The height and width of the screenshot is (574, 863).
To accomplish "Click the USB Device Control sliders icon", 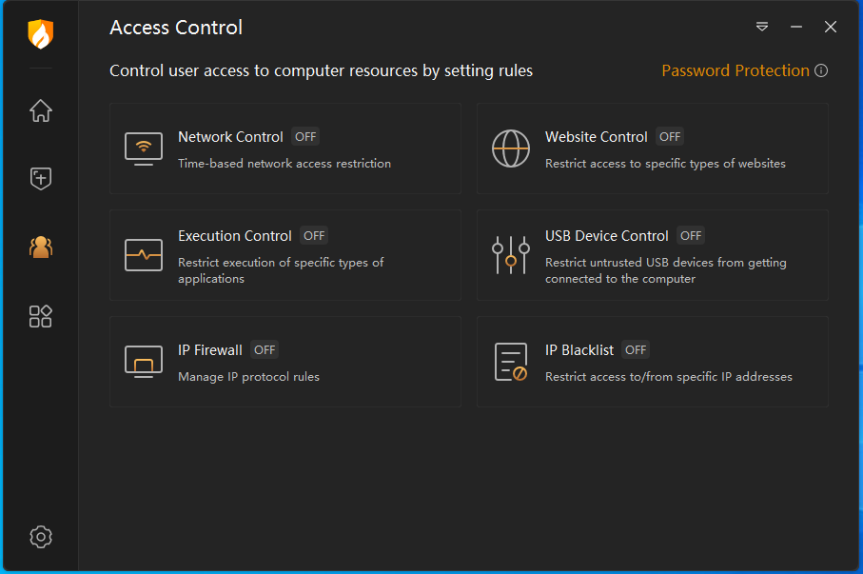I will (511, 255).
